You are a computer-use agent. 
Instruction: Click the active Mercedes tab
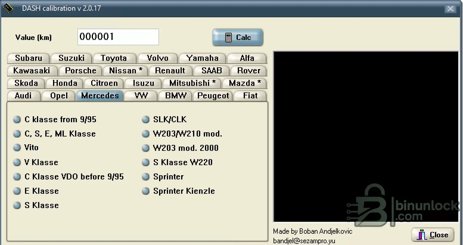pyautogui.click(x=100, y=96)
